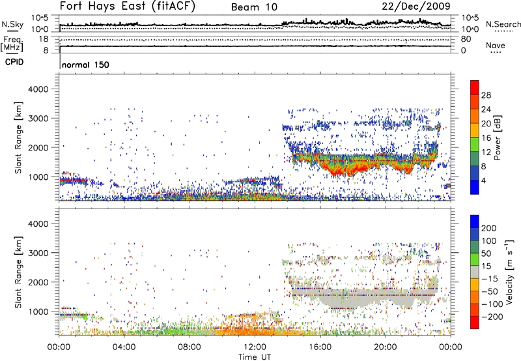Image resolution: width=521 pixels, height=361 pixels.
Task: Click the date "22/Dec/2009"
Action: click(416, 7)
